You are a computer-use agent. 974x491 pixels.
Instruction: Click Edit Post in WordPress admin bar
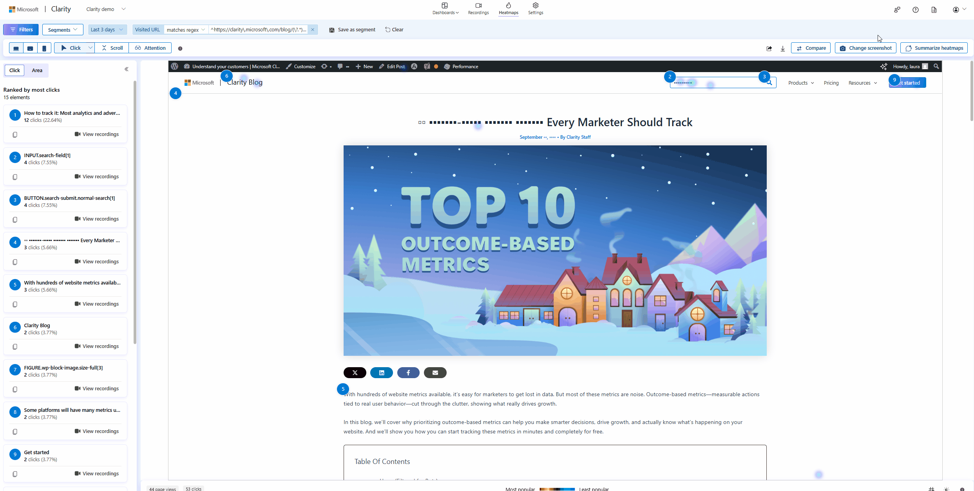pos(392,66)
